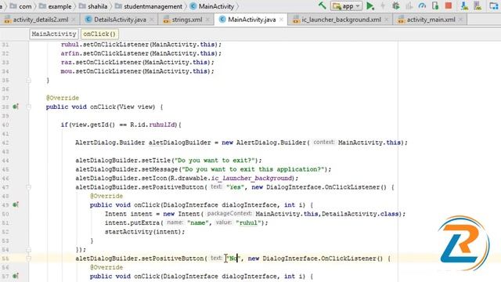Close the strings.xml tab

[207, 20]
